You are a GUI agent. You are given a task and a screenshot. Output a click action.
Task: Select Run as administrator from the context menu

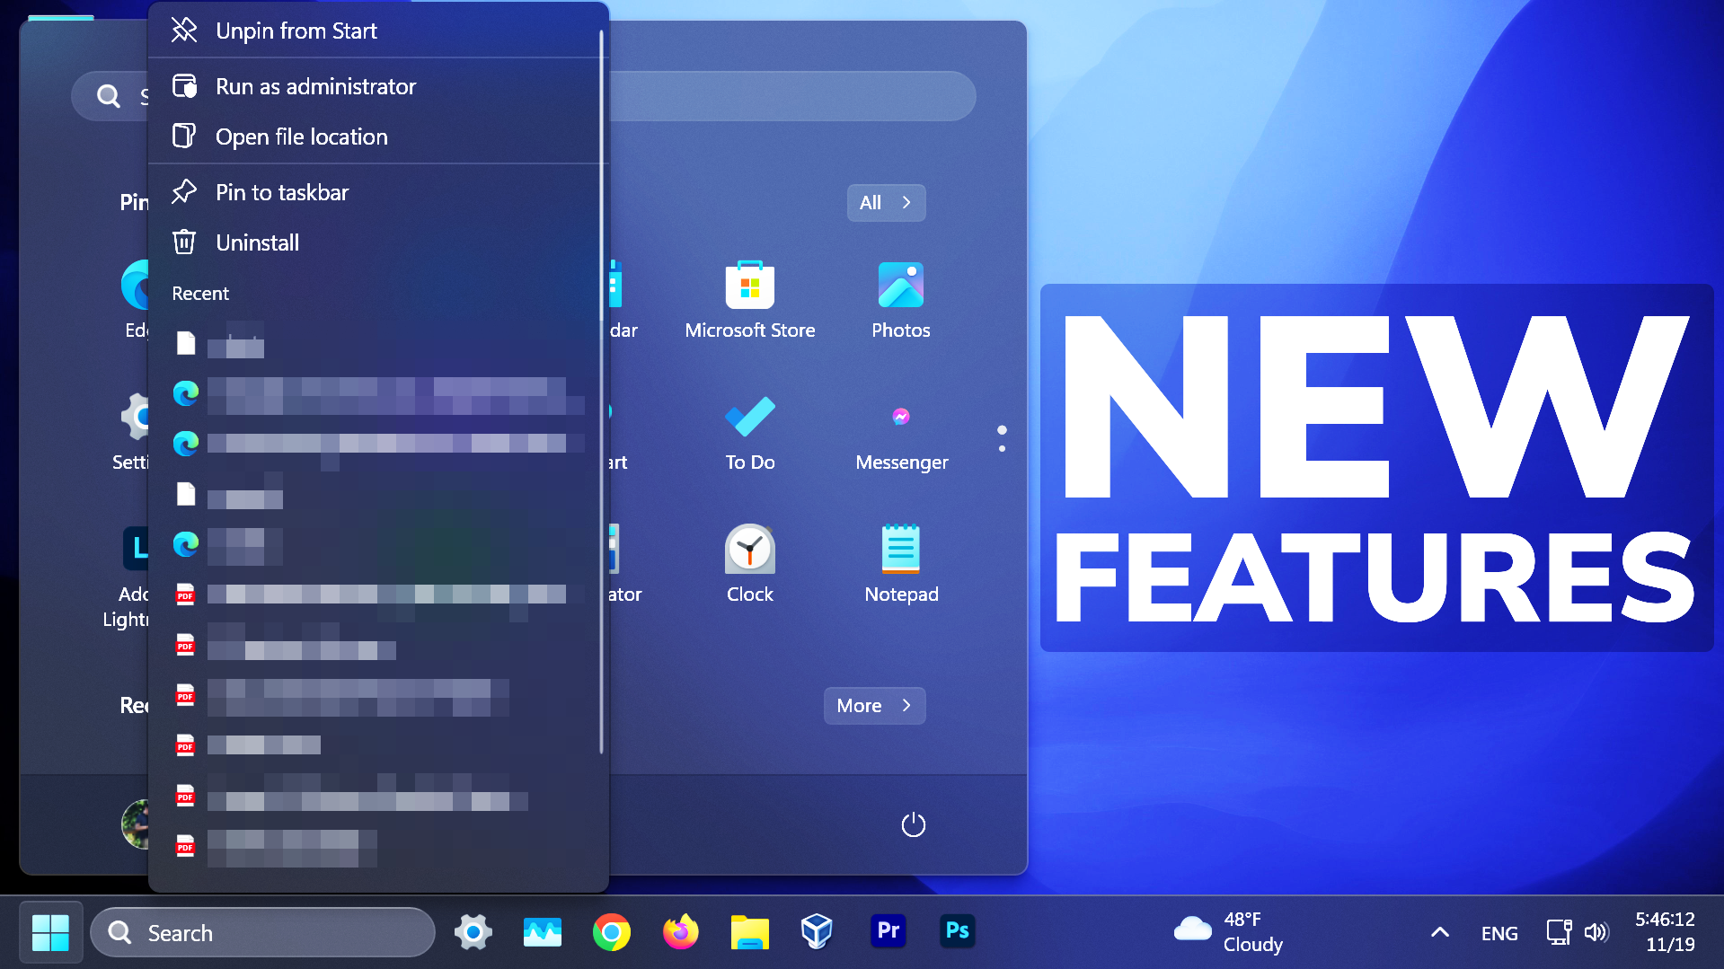[x=315, y=85]
